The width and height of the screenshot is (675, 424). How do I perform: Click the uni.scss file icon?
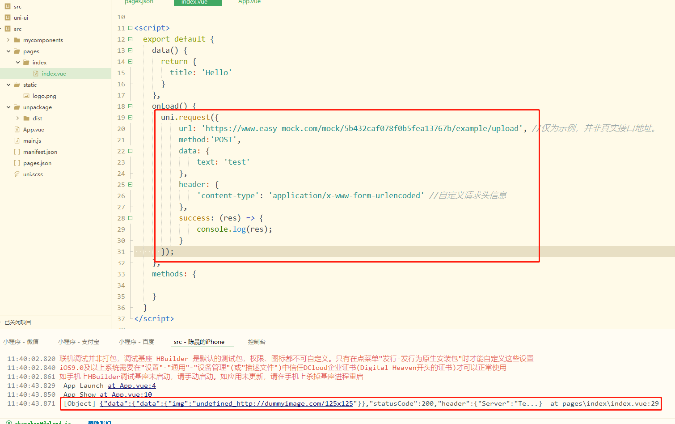pyautogui.click(x=17, y=174)
